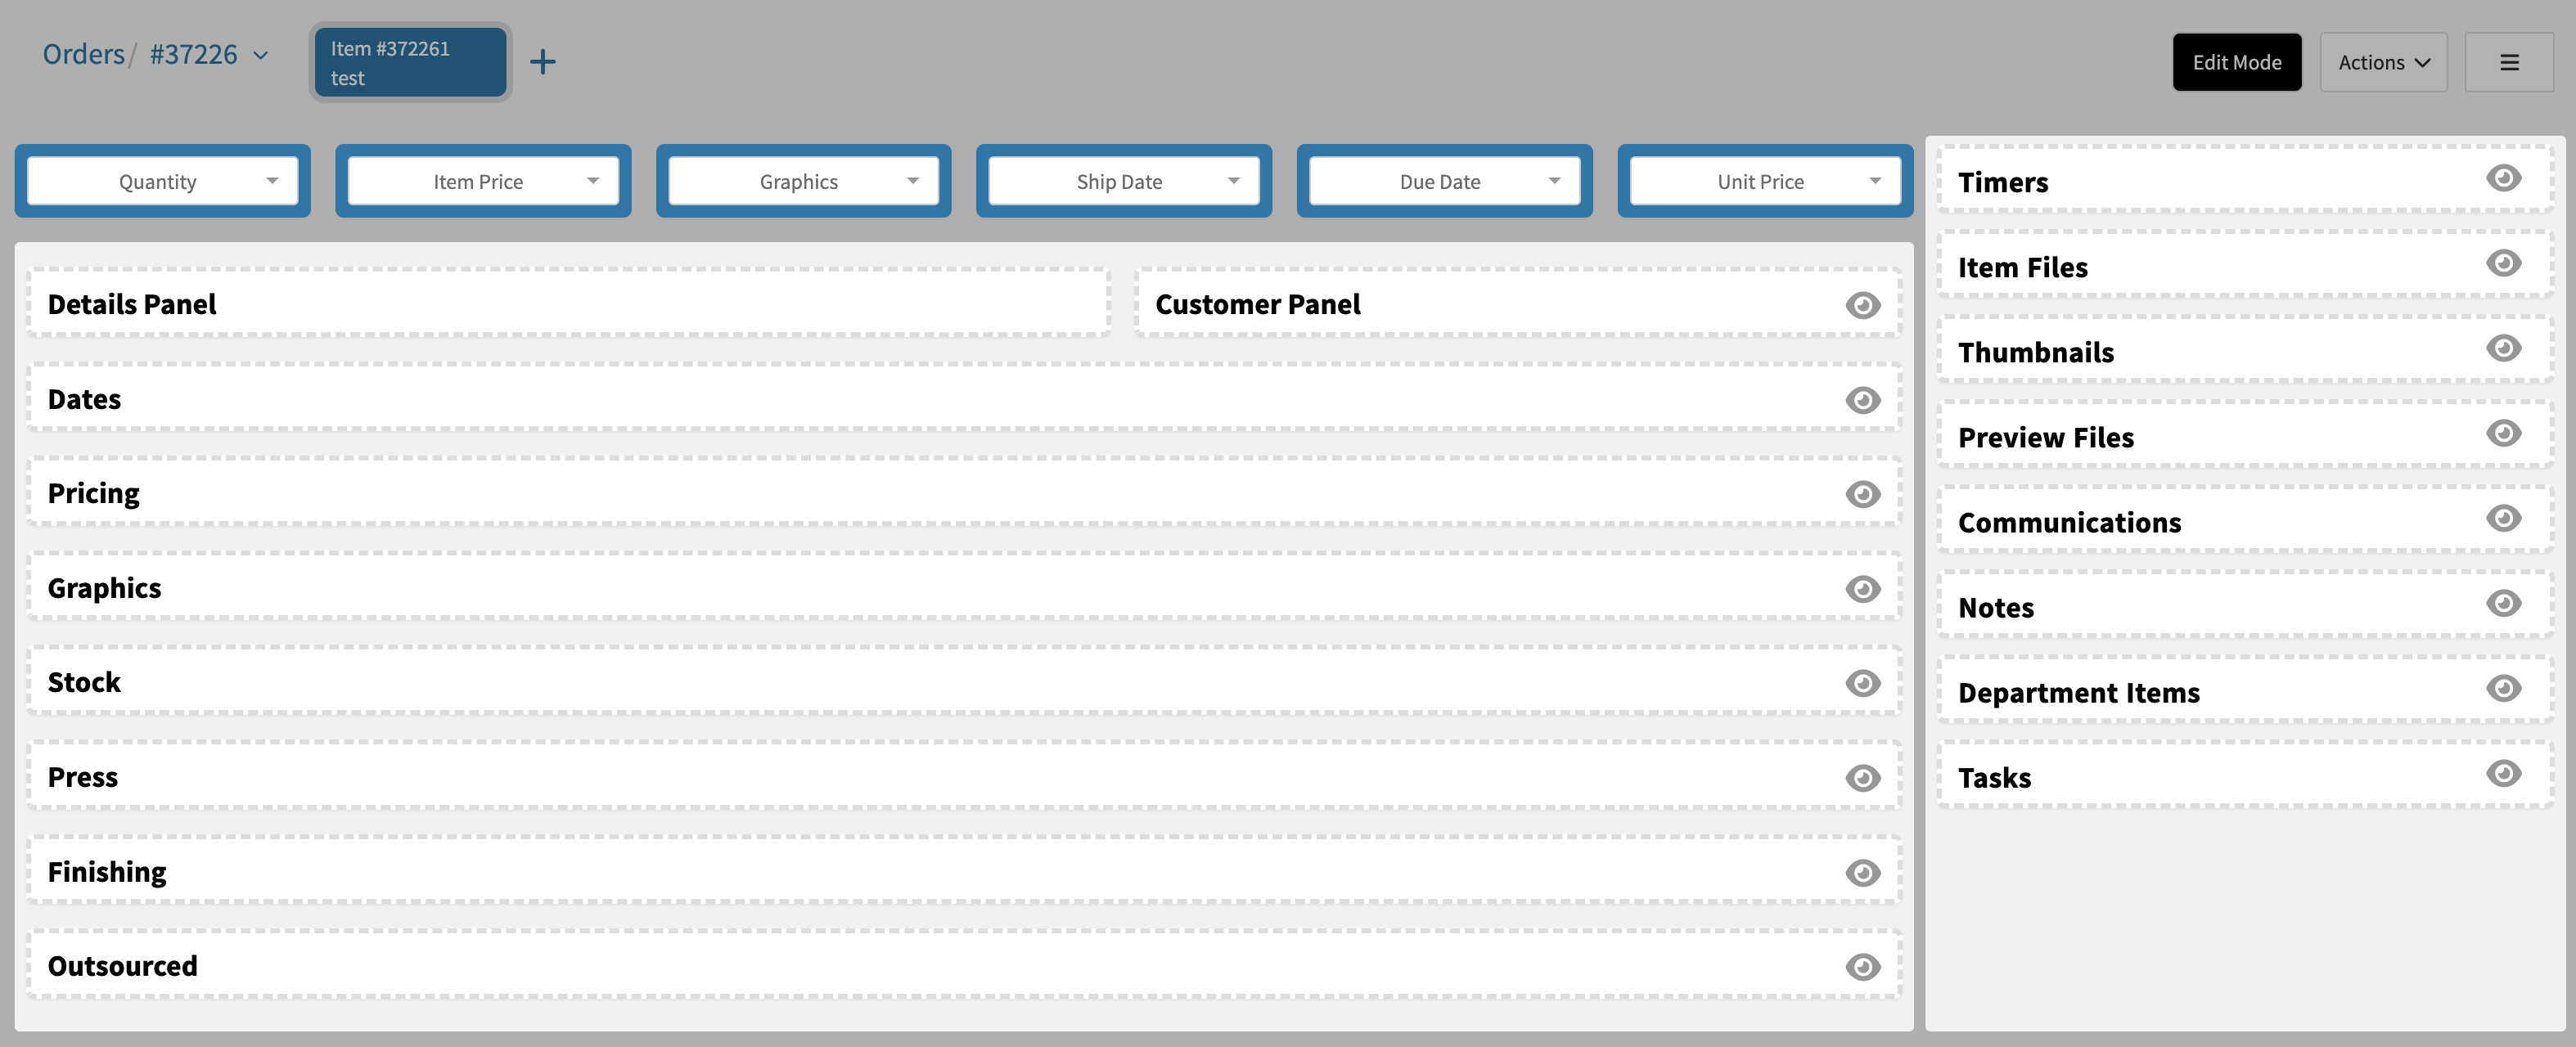2576x1047 pixels.
Task: Select the Item #372261 test tab
Action: (x=410, y=62)
